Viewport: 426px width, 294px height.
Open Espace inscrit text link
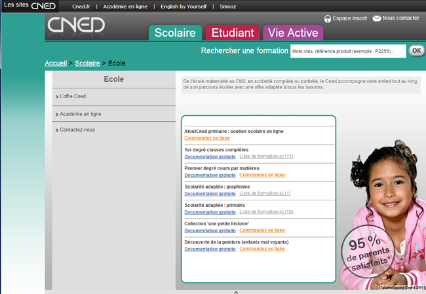(350, 18)
